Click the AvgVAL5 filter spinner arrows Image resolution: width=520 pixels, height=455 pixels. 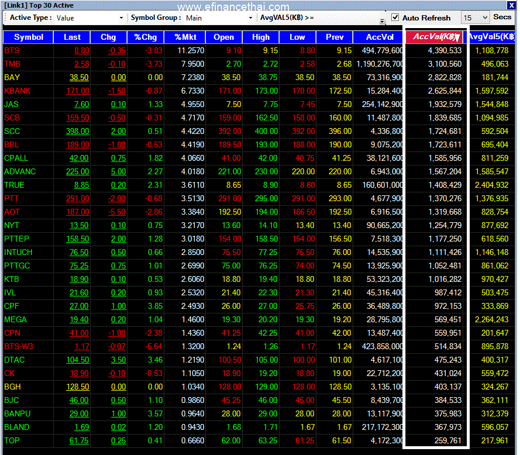coord(383,21)
